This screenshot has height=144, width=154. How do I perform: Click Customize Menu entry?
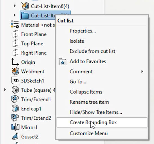89,133
